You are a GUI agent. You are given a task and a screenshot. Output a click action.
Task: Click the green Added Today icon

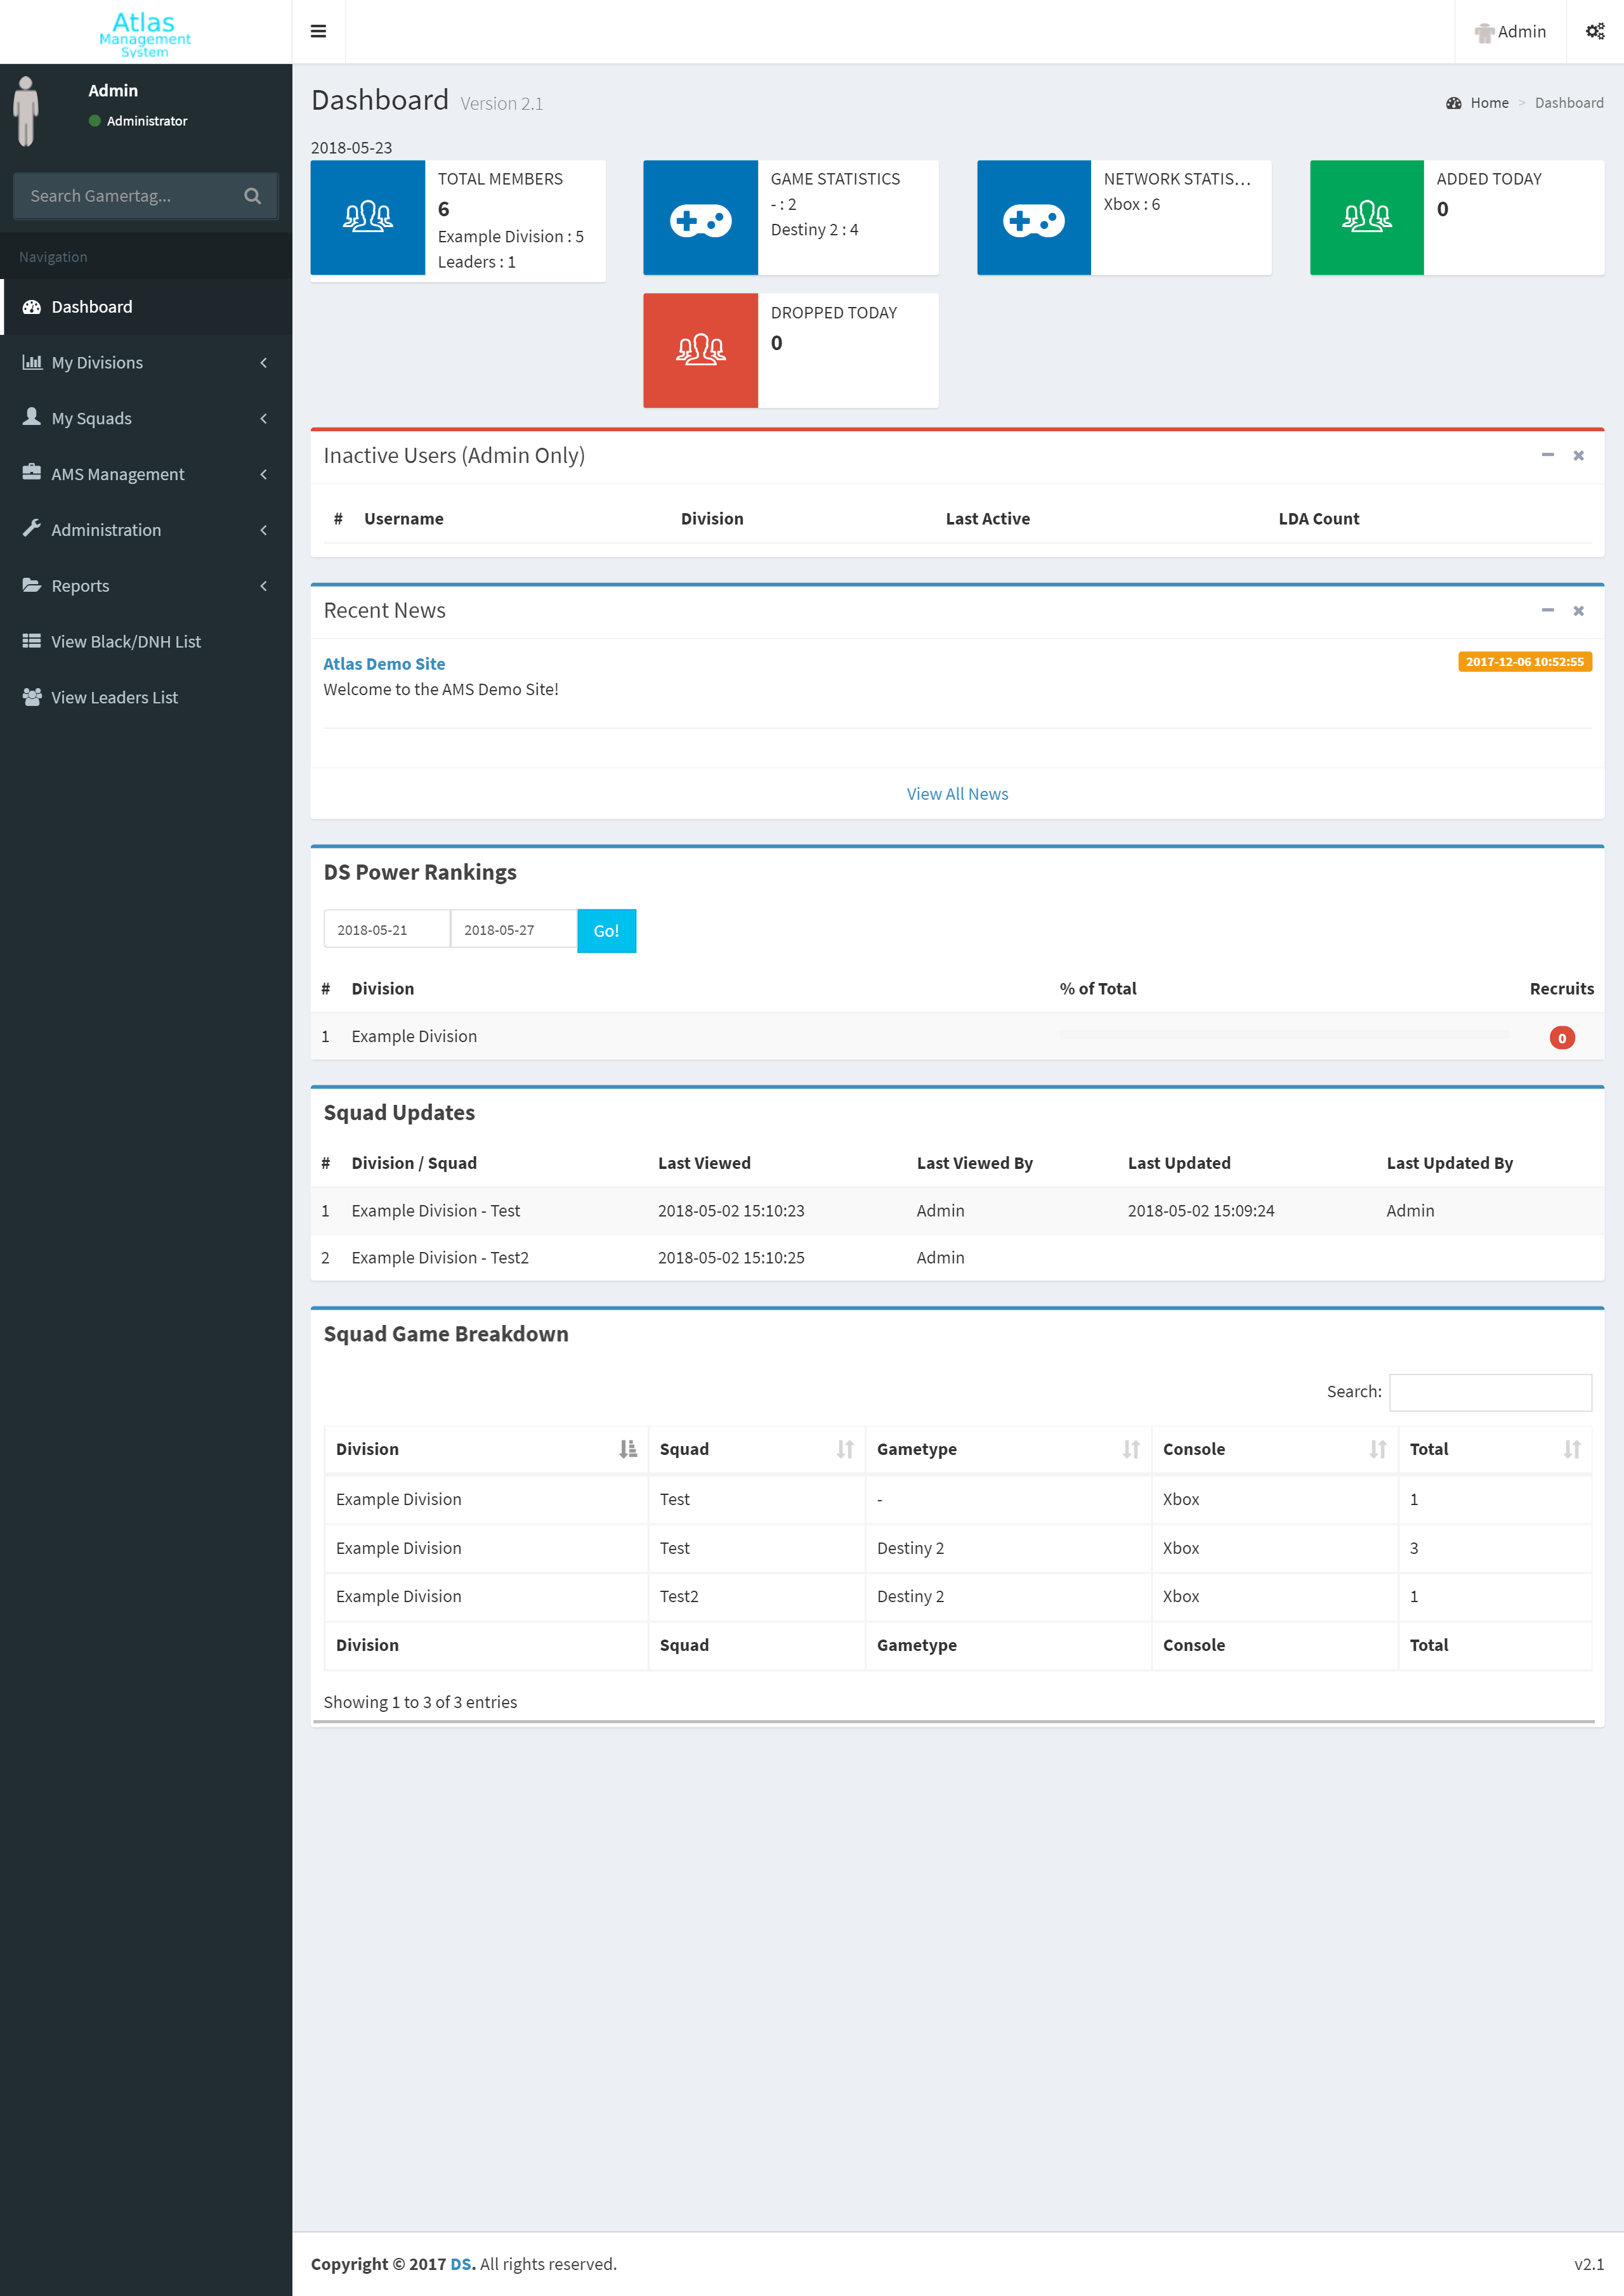point(1366,217)
